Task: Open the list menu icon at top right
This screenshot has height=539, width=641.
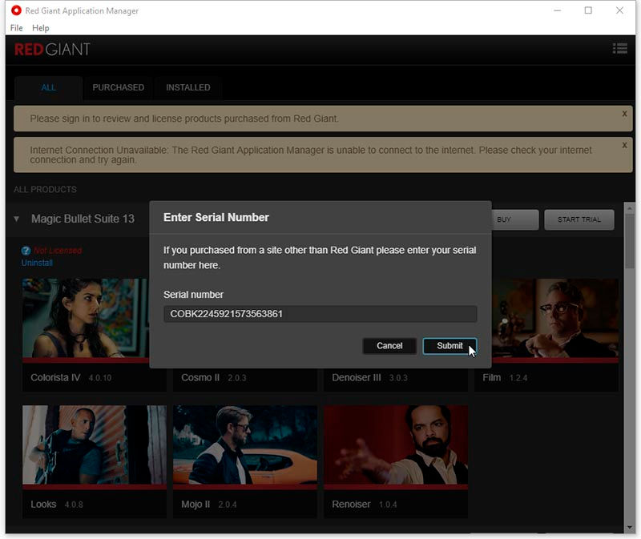Action: tap(619, 48)
